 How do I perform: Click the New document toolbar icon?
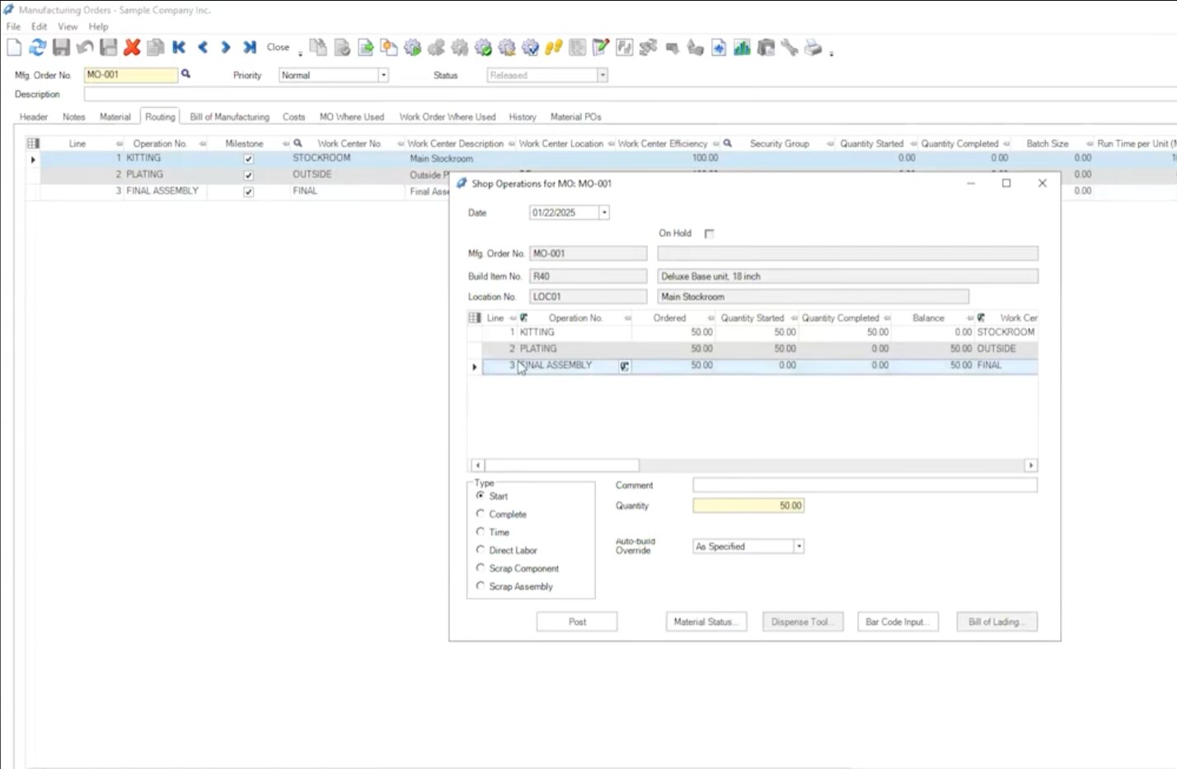pyautogui.click(x=14, y=48)
